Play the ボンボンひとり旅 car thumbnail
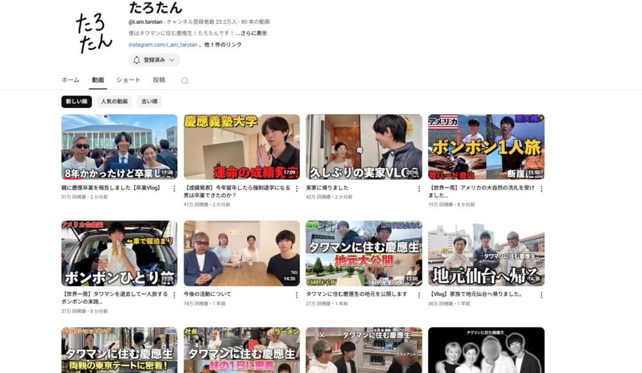Viewport: 642px width, 373px height. (119, 254)
